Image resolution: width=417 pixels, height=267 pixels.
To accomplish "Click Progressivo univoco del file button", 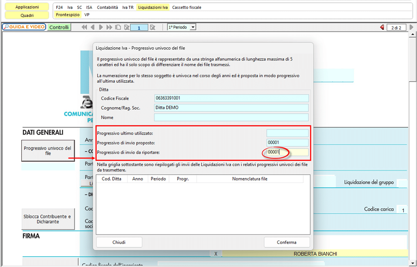I will [48, 151].
